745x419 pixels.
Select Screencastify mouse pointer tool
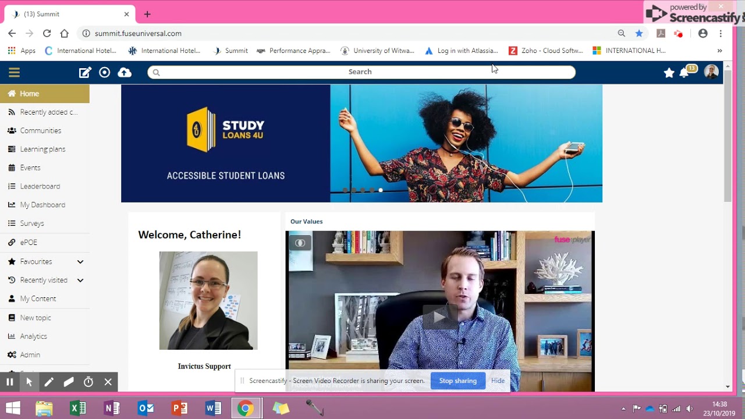click(x=29, y=382)
